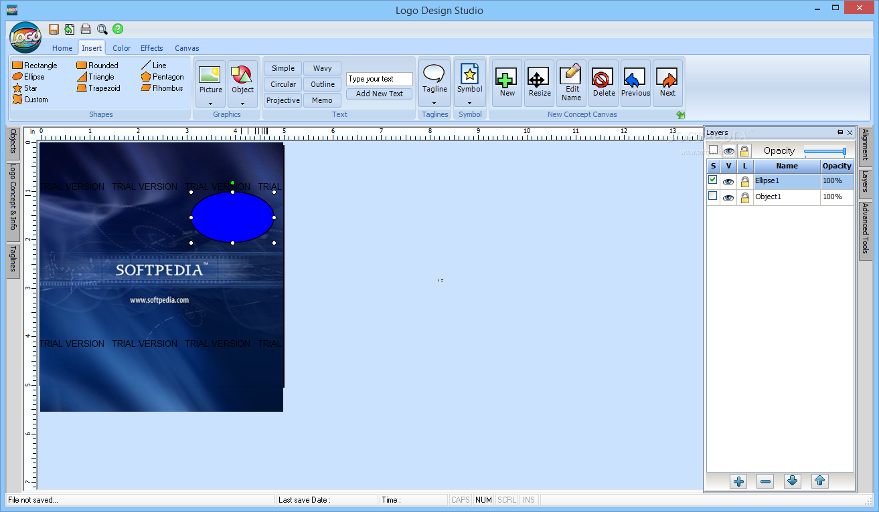The height and width of the screenshot is (512, 879).
Task: Check the Object1 layer select checkbox
Action: coord(712,196)
